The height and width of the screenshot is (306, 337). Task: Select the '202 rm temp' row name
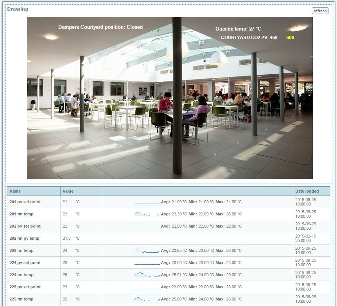click(21, 250)
